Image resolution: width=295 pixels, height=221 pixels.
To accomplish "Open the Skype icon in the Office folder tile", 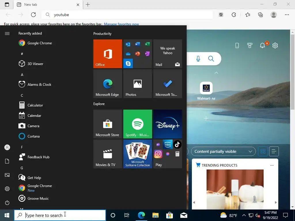I will [x=128, y=64].
